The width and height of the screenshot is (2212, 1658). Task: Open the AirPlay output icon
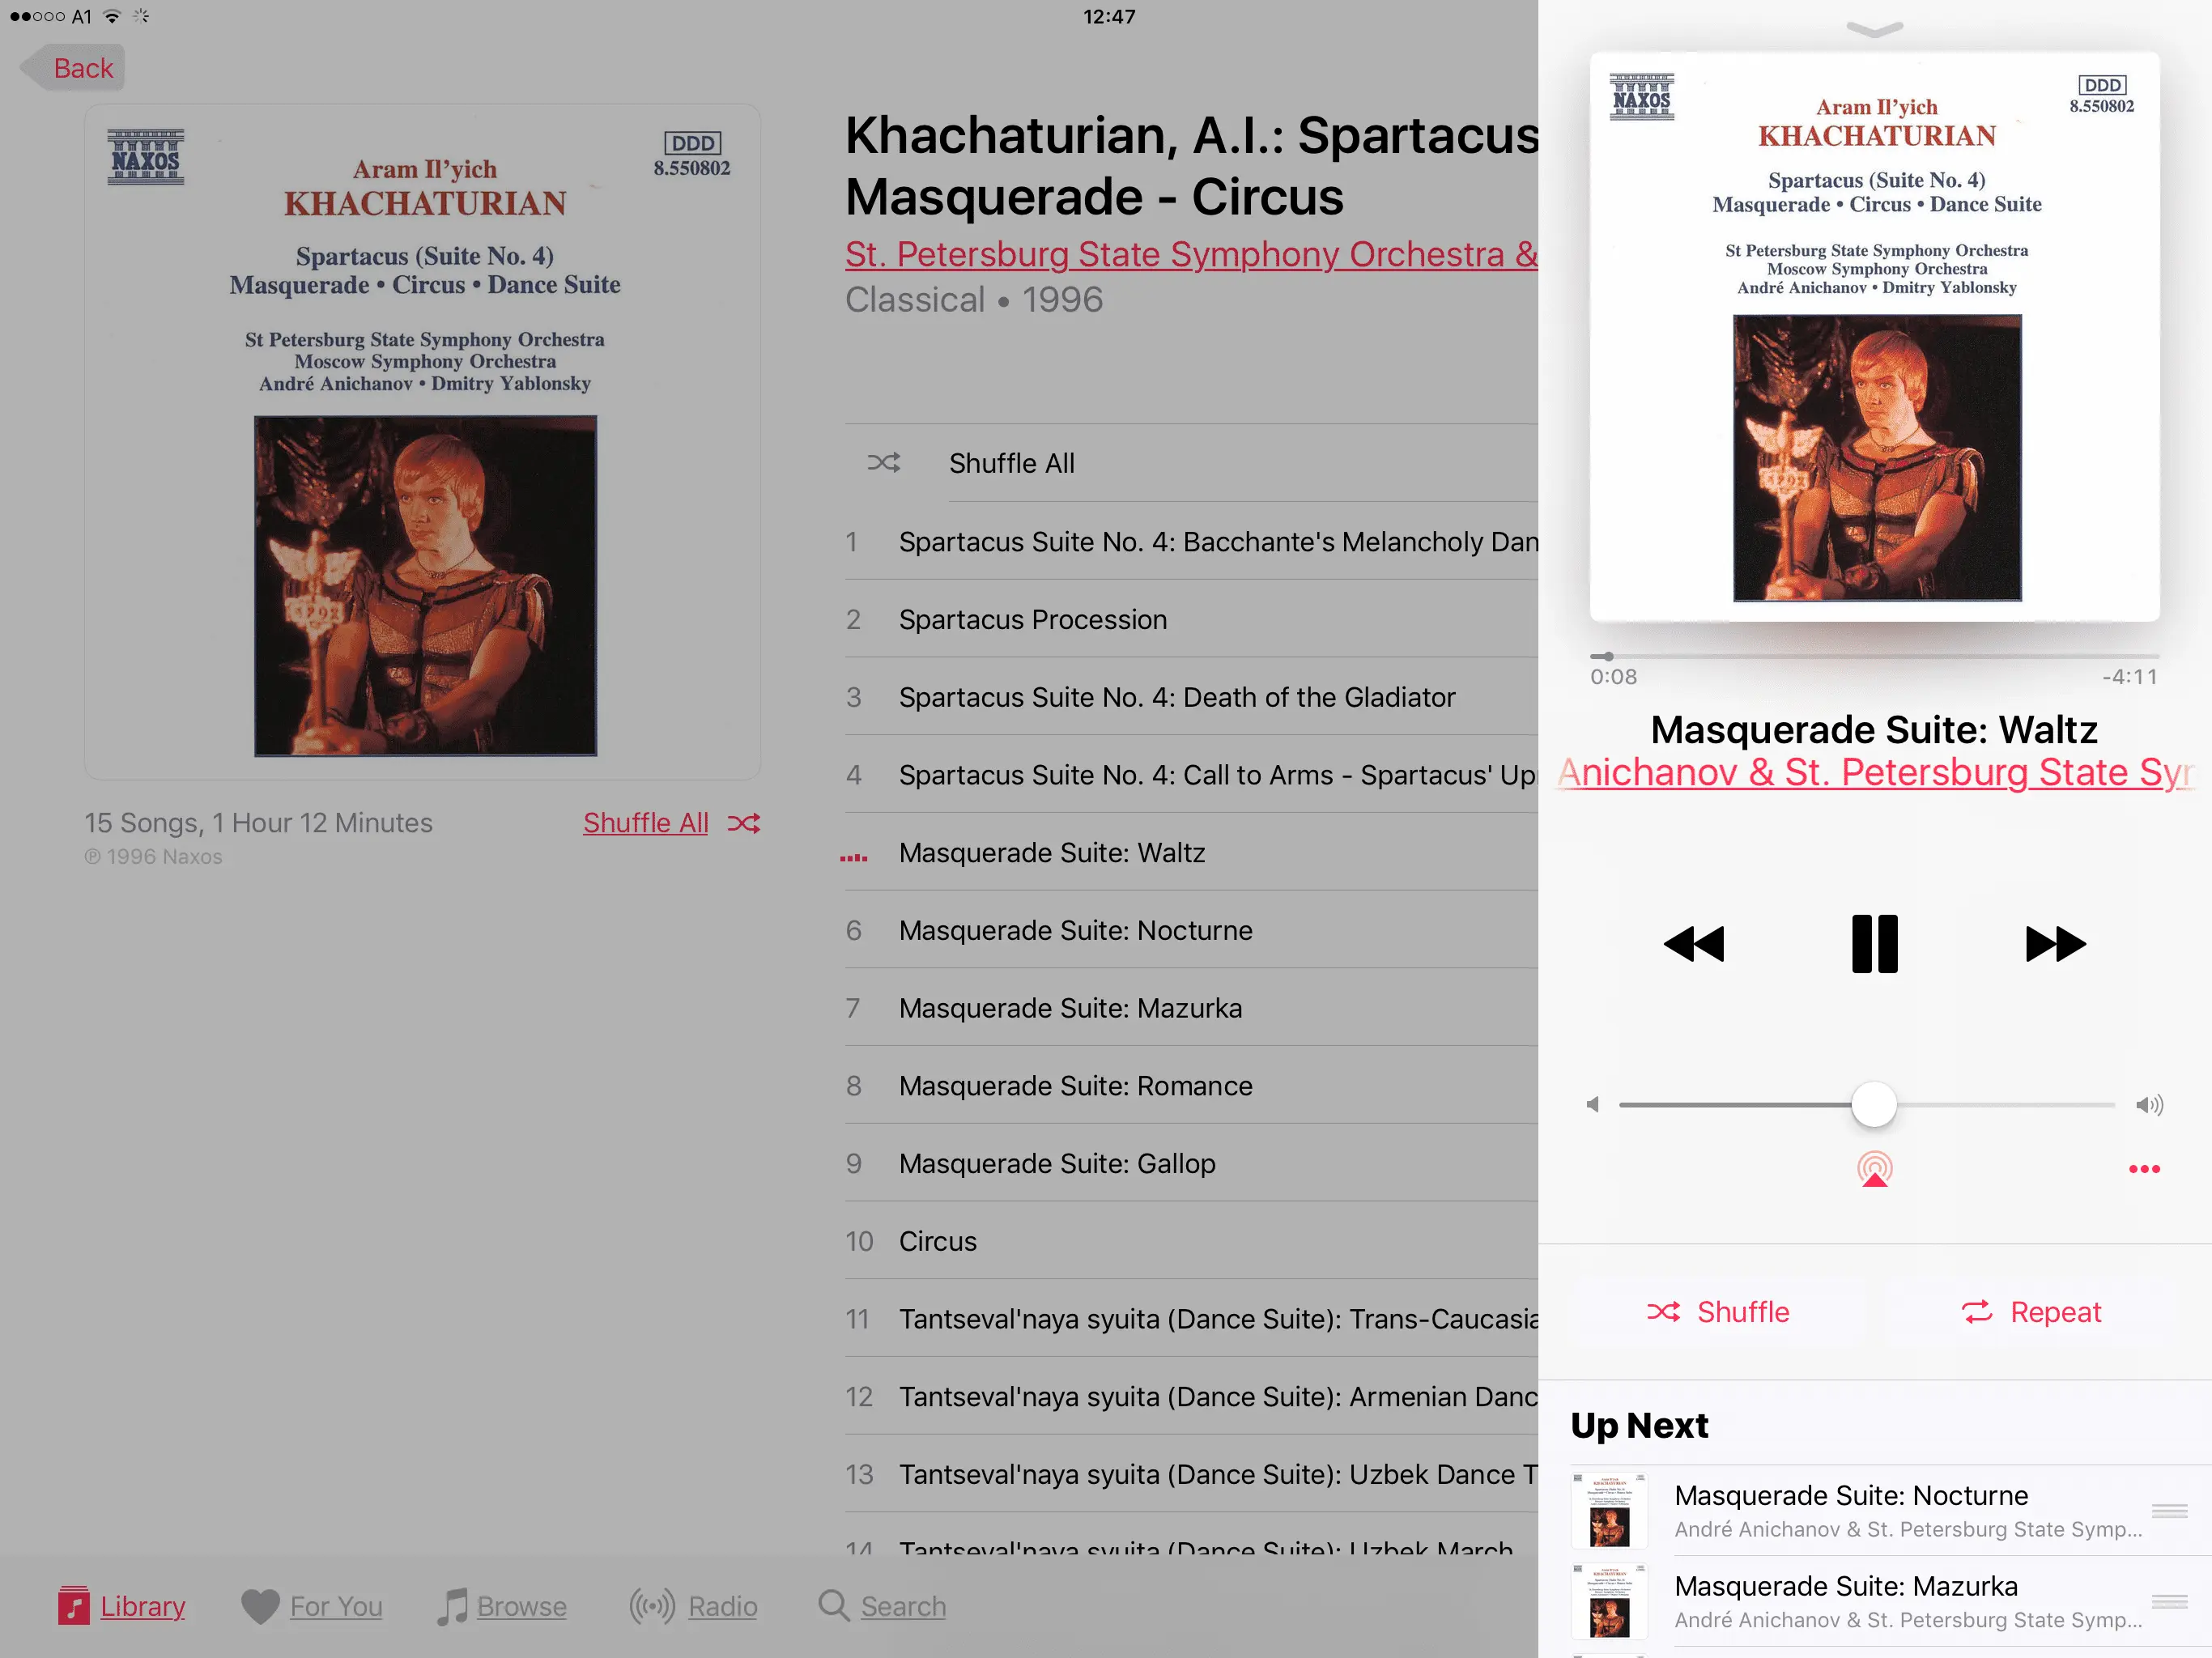pyautogui.click(x=1874, y=1169)
